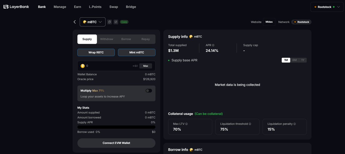Click the My Stats heading
The width and height of the screenshot is (345, 154).
(83, 108)
